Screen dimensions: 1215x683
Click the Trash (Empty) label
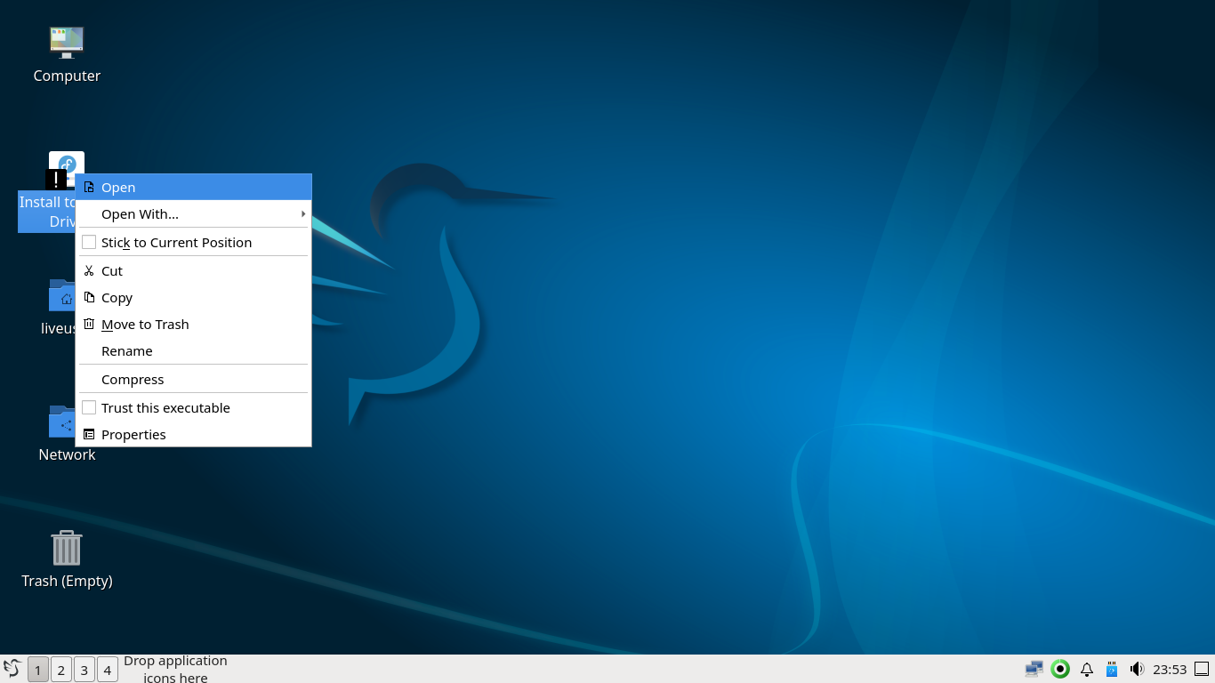pos(67,582)
